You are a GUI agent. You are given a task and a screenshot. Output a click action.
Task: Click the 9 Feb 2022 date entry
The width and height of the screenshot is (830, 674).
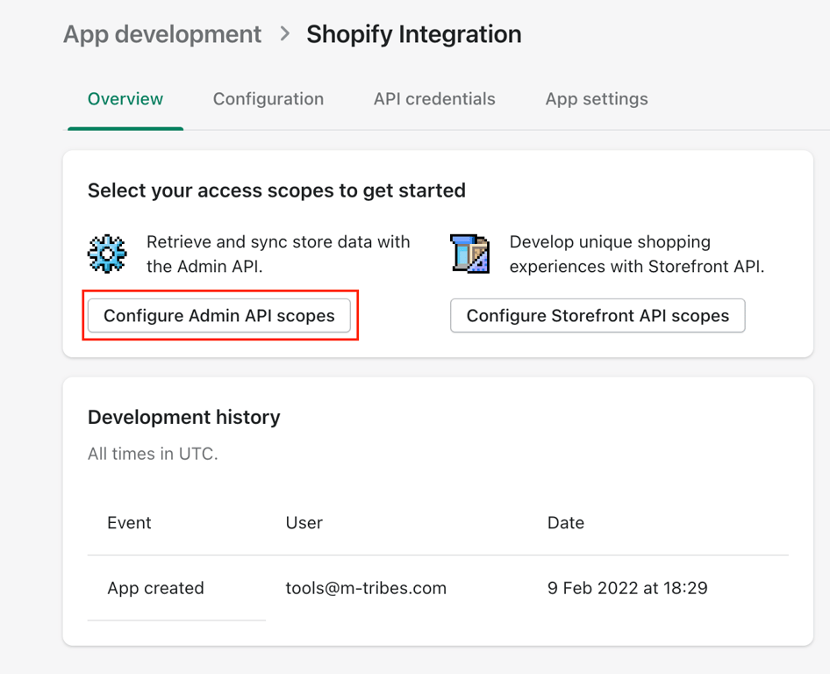pos(627,588)
